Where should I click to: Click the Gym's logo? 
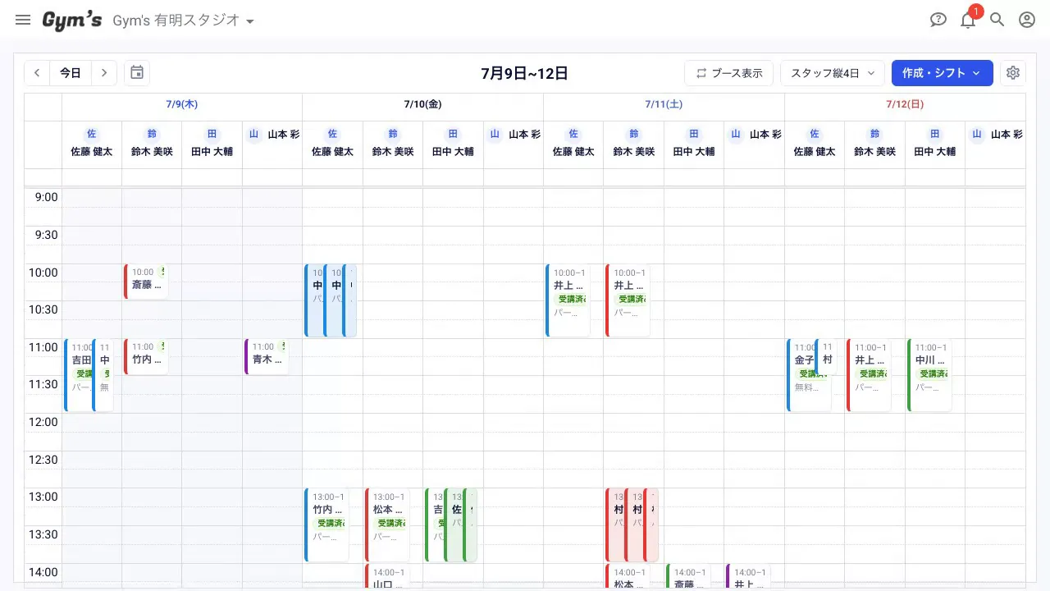(72, 21)
